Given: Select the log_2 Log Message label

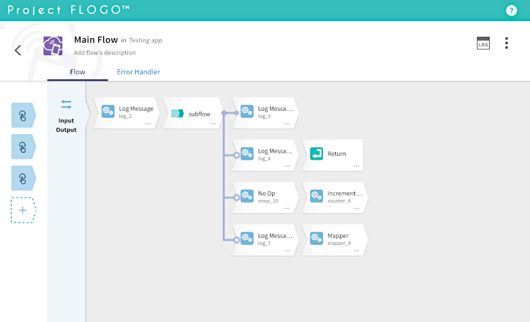Looking at the screenshot, I should pyautogui.click(x=136, y=109).
